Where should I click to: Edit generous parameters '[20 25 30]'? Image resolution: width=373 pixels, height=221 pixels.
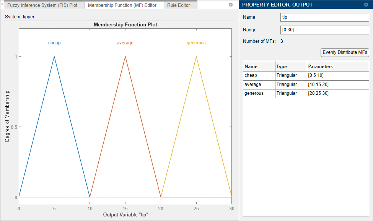[338, 94]
